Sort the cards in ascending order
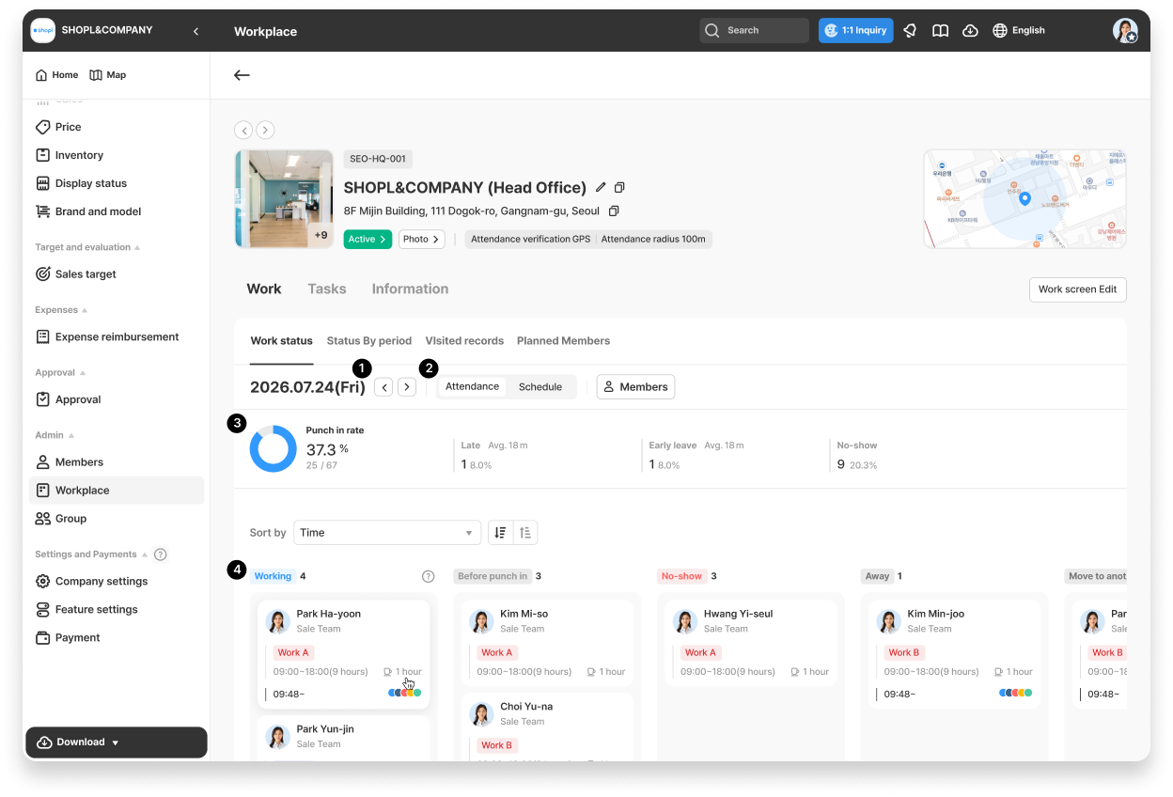This screenshot has height=797, width=1173. click(525, 533)
